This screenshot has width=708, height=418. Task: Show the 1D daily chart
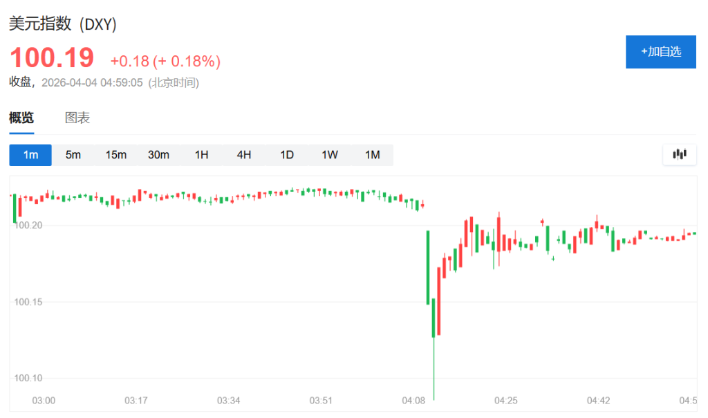(x=287, y=155)
